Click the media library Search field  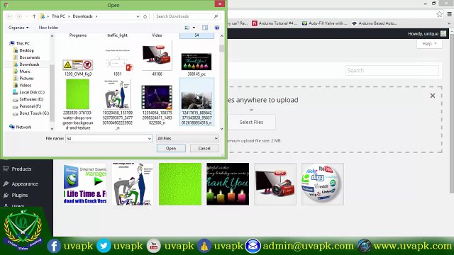tap(392, 71)
